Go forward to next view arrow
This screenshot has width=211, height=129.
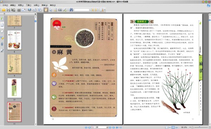pyautogui.click(x=121, y=127)
